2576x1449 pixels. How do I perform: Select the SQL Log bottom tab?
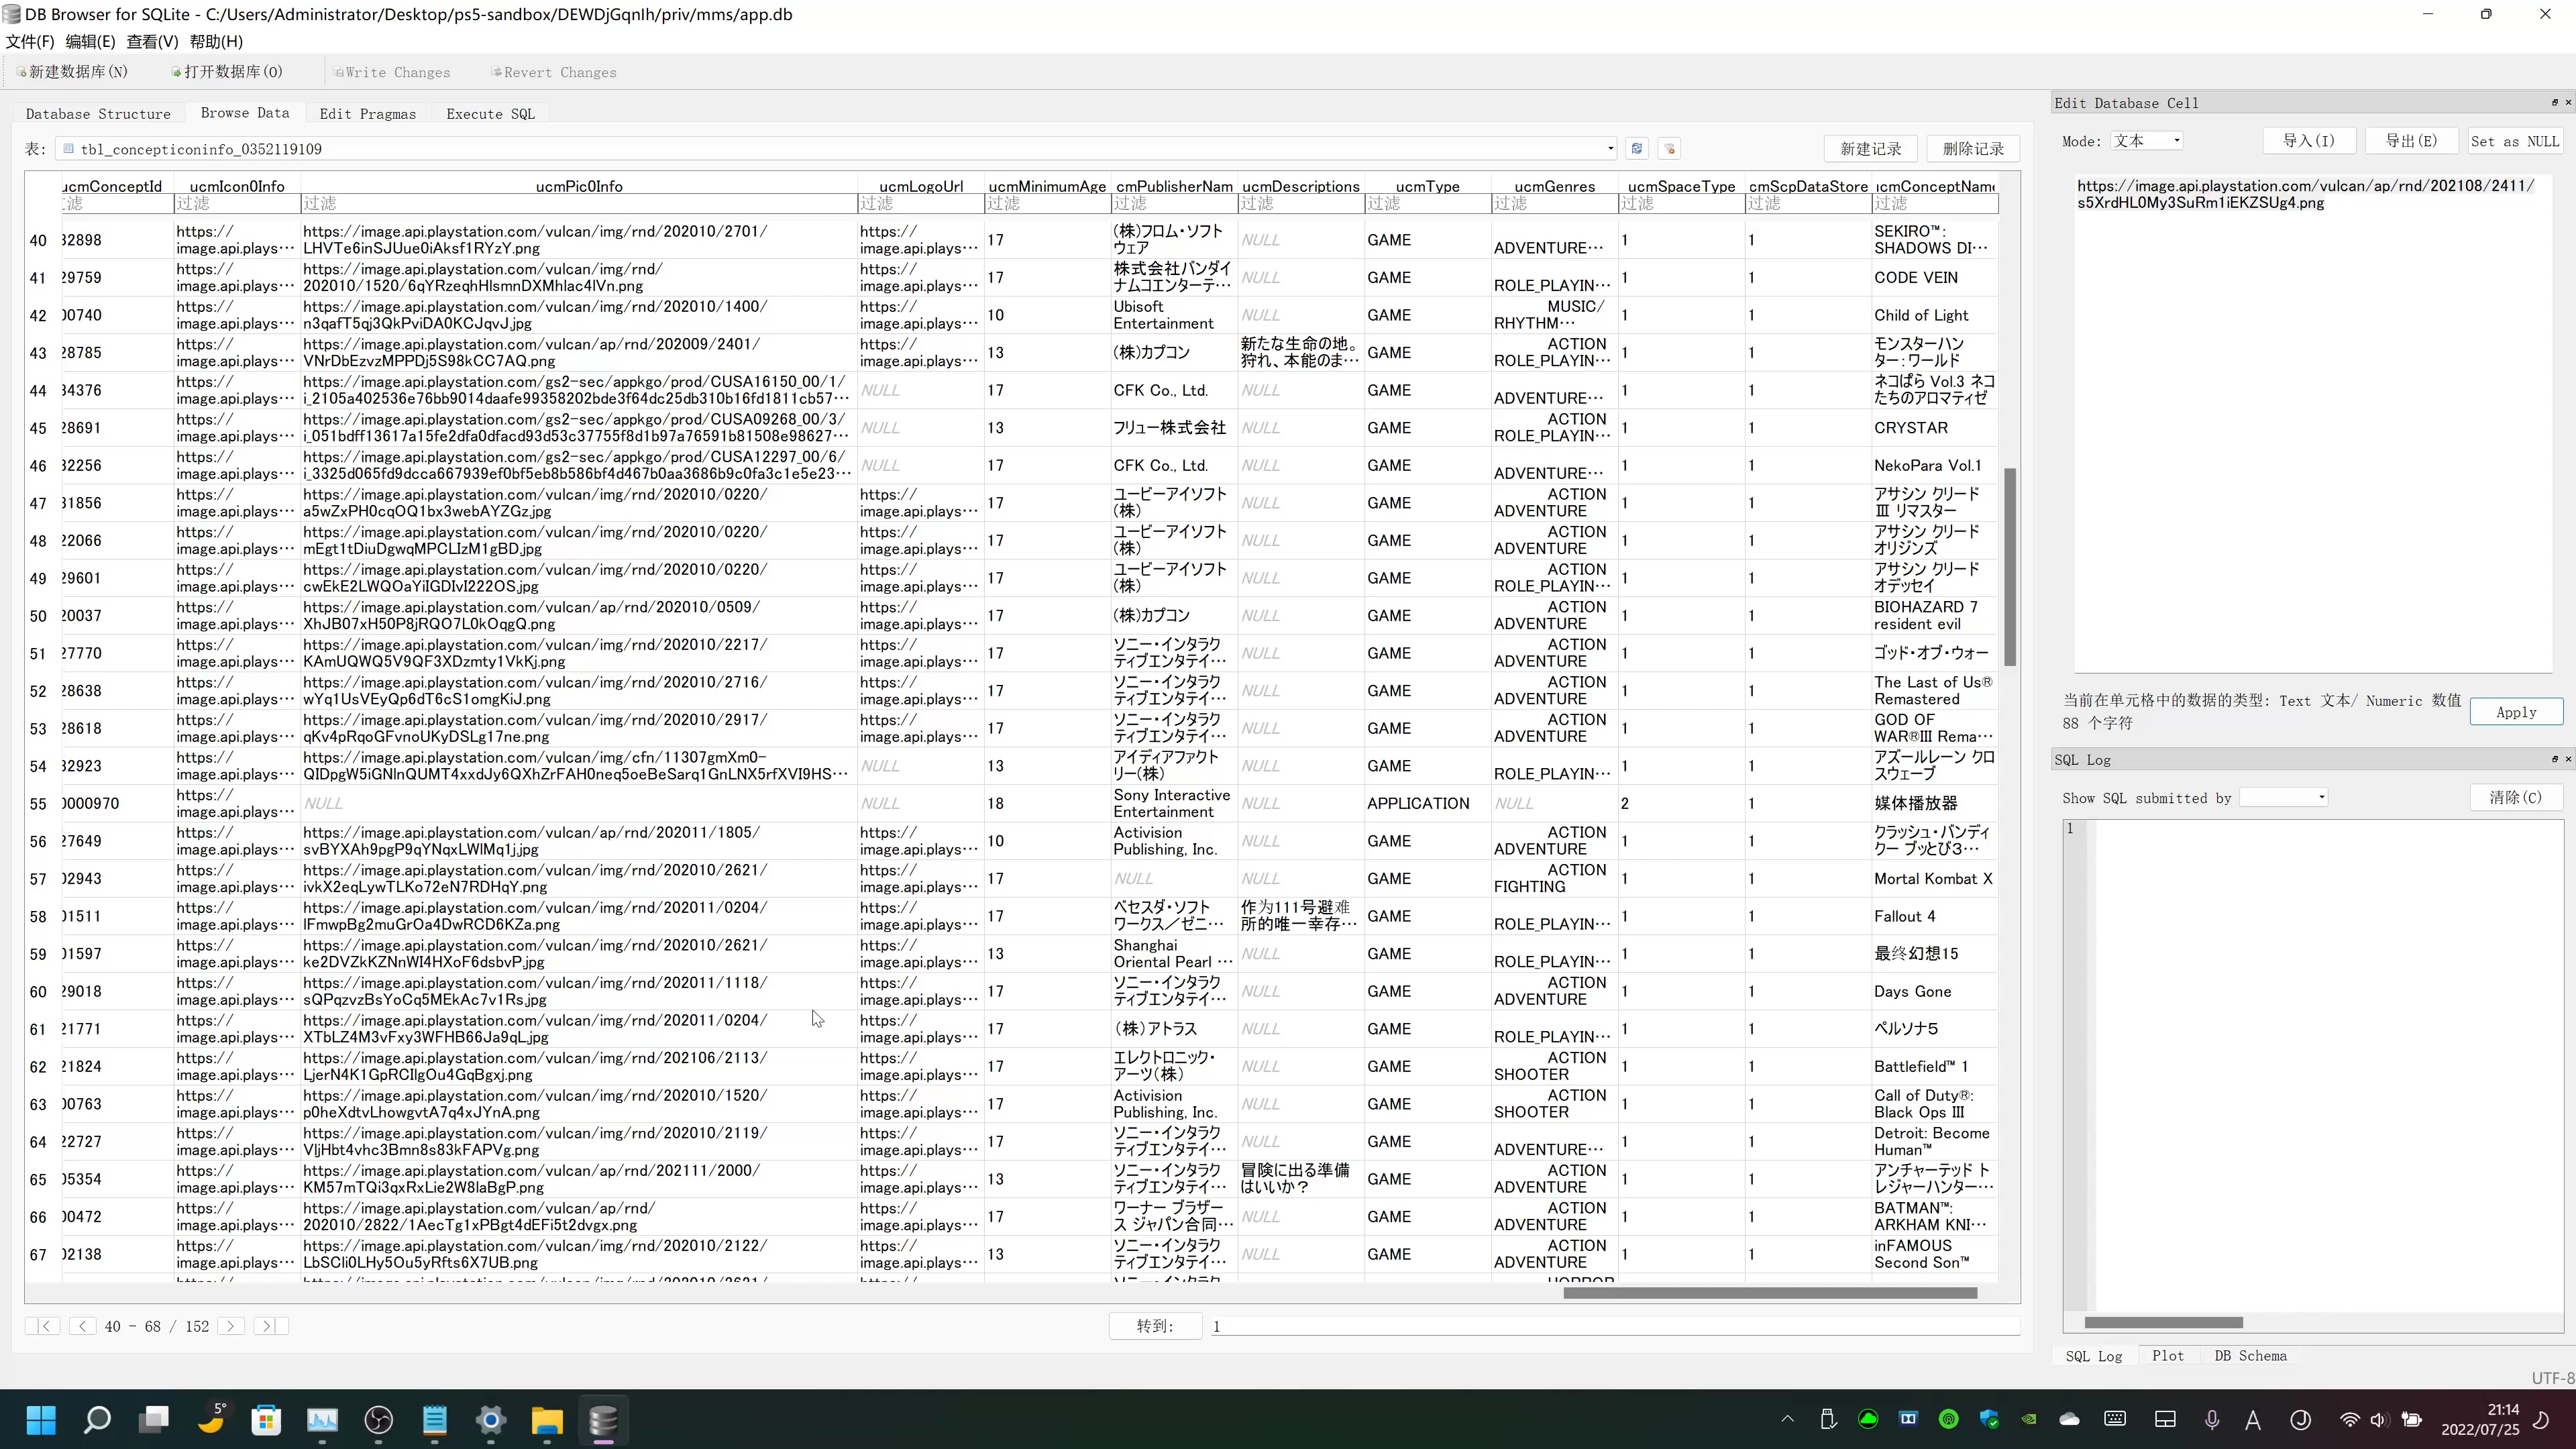2094,1356
